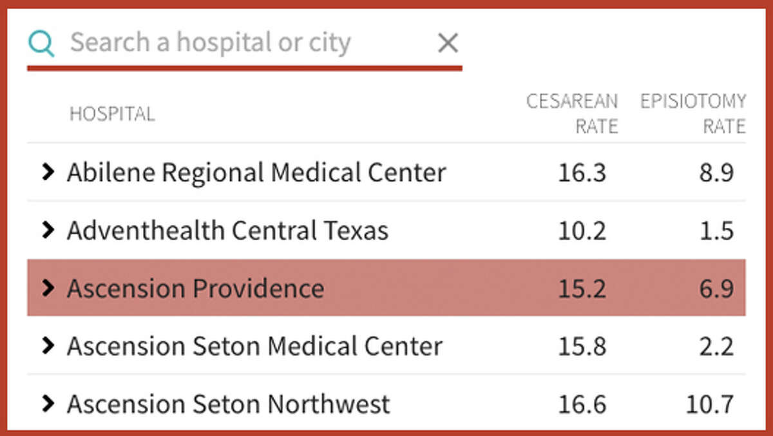Select the highlighted red table row

tap(386, 288)
